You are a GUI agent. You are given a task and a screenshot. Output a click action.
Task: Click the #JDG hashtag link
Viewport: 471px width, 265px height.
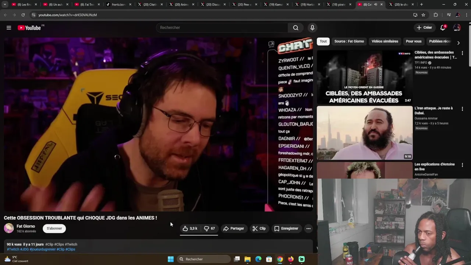[24, 249]
